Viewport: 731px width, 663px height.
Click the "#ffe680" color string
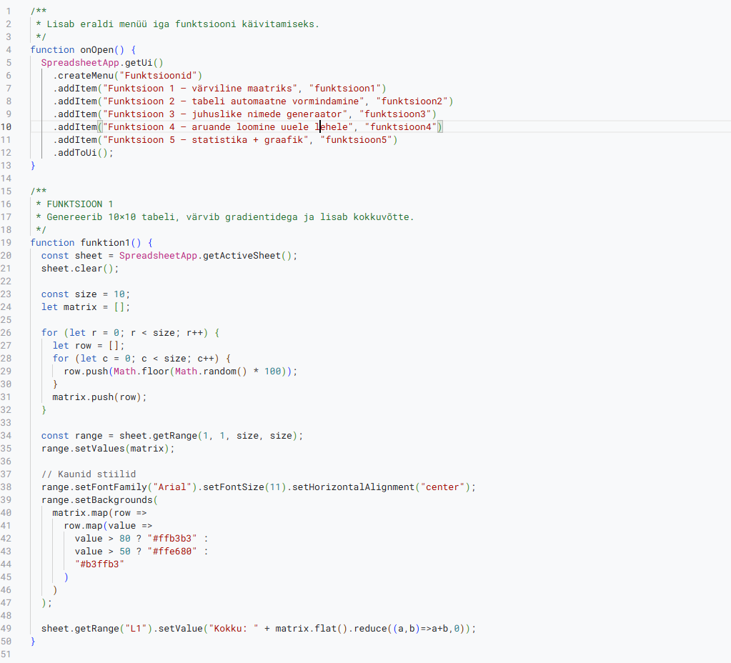point(172,551)
